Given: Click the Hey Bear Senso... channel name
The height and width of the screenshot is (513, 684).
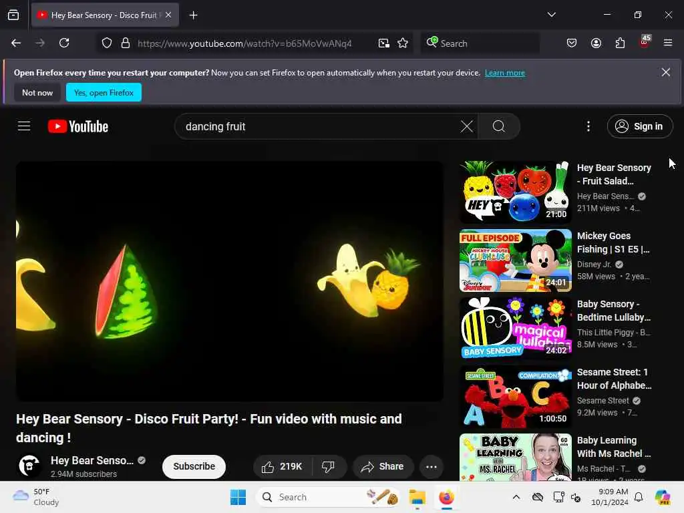Looking at the screenshot, I should tap(92, 461).
